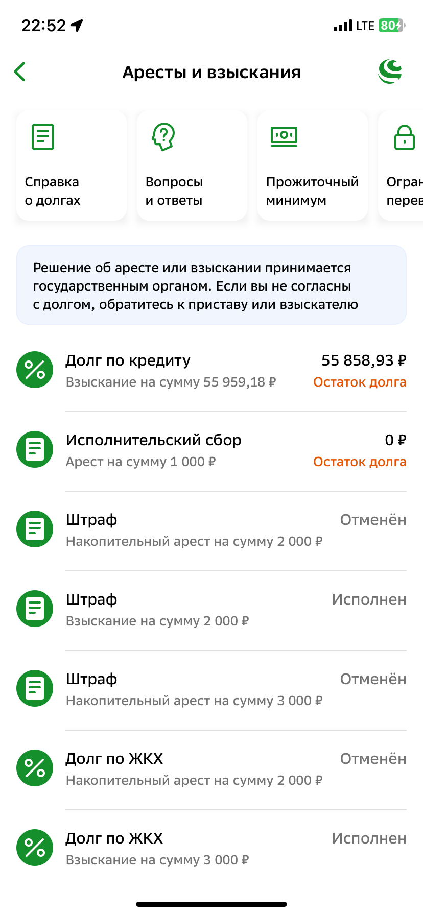
Task: Open "Остаток долга" for the credit debt
Action: coord(359,382)
